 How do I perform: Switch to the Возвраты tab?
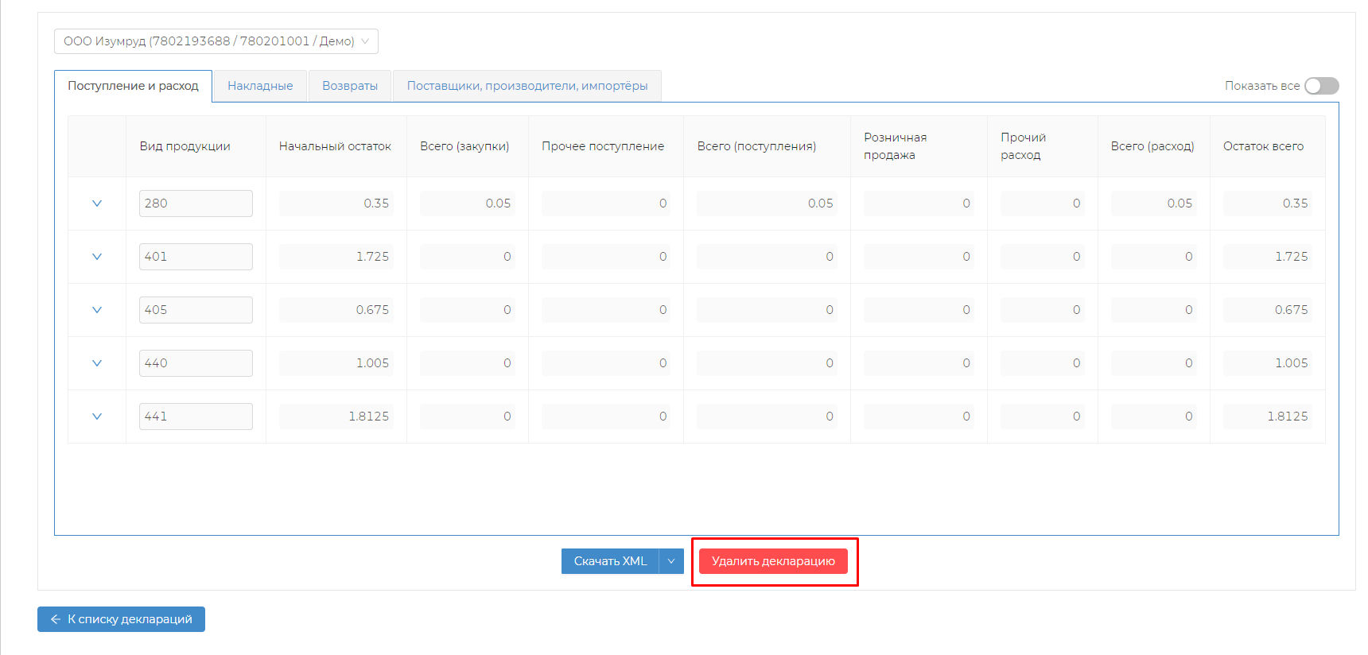click(x=350, y=86)
